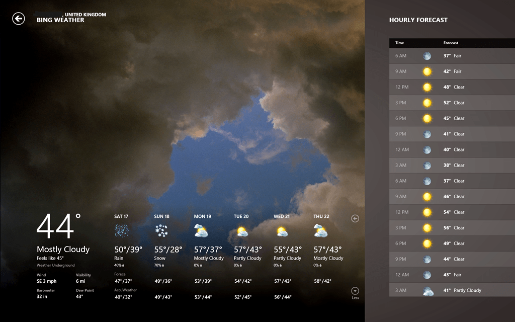Click the current temperature 44°
Image resolution: width=515 pixels, height=322 pixels.
click(58, 226)
